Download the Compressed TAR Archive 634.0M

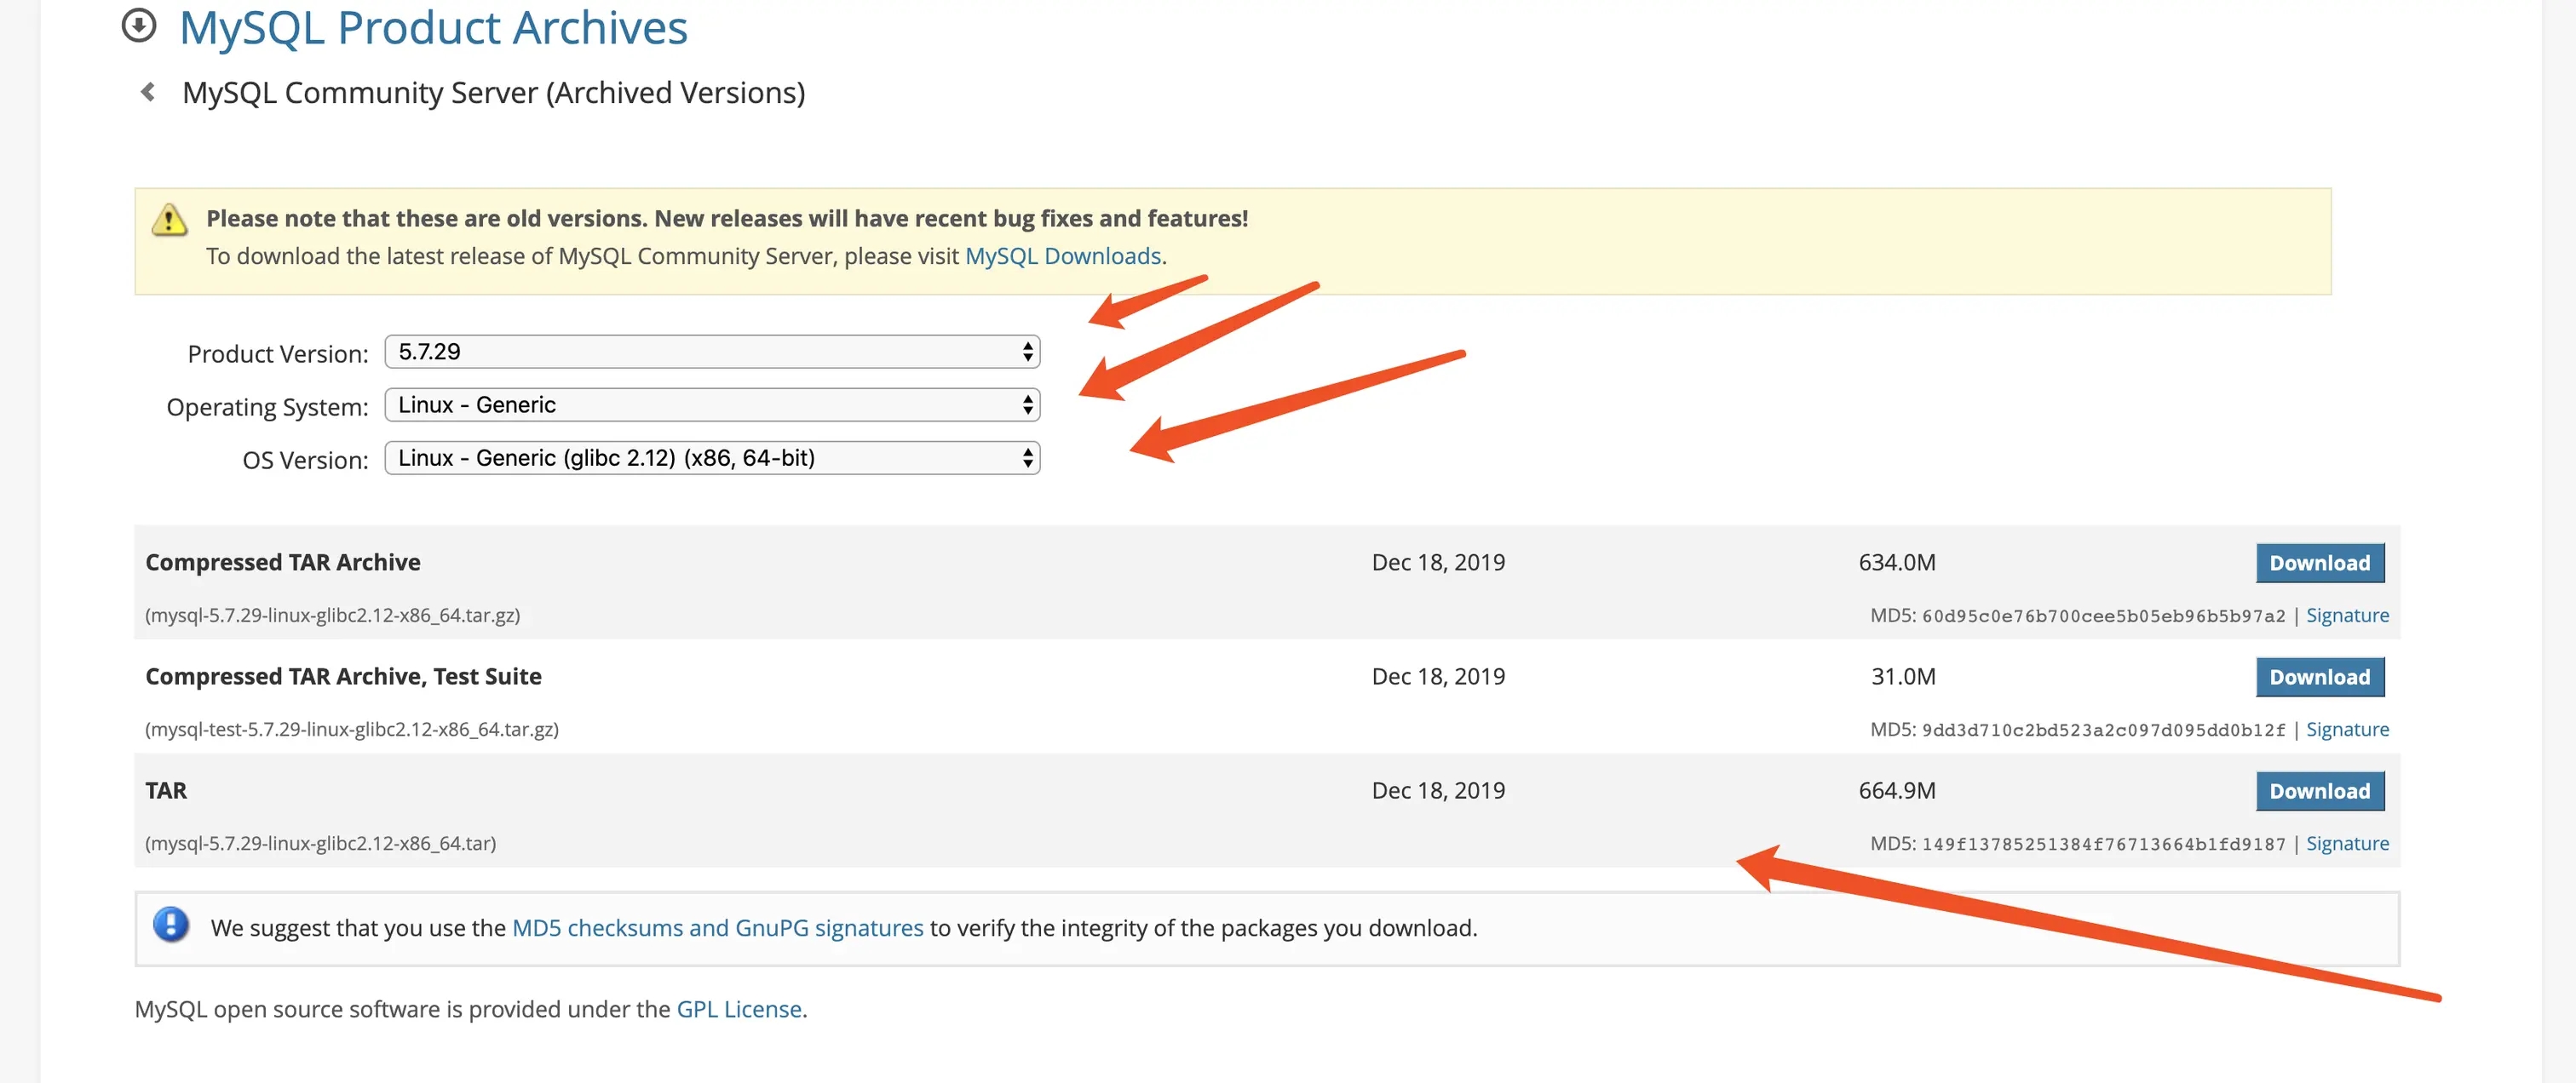pos(2319,563)
